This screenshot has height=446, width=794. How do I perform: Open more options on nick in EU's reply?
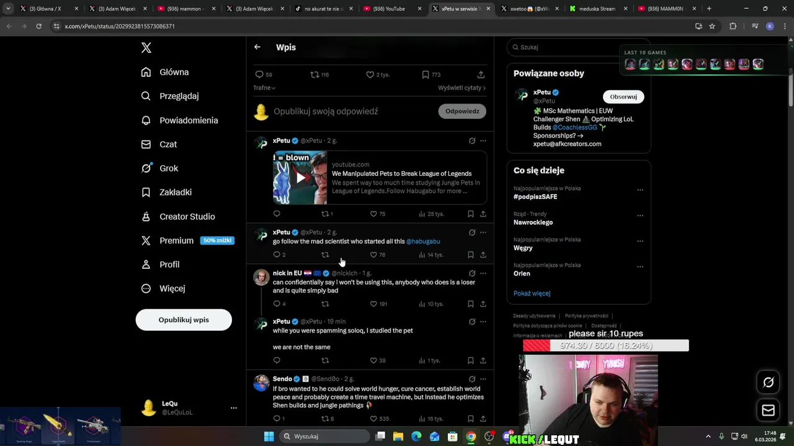(483, 273)
